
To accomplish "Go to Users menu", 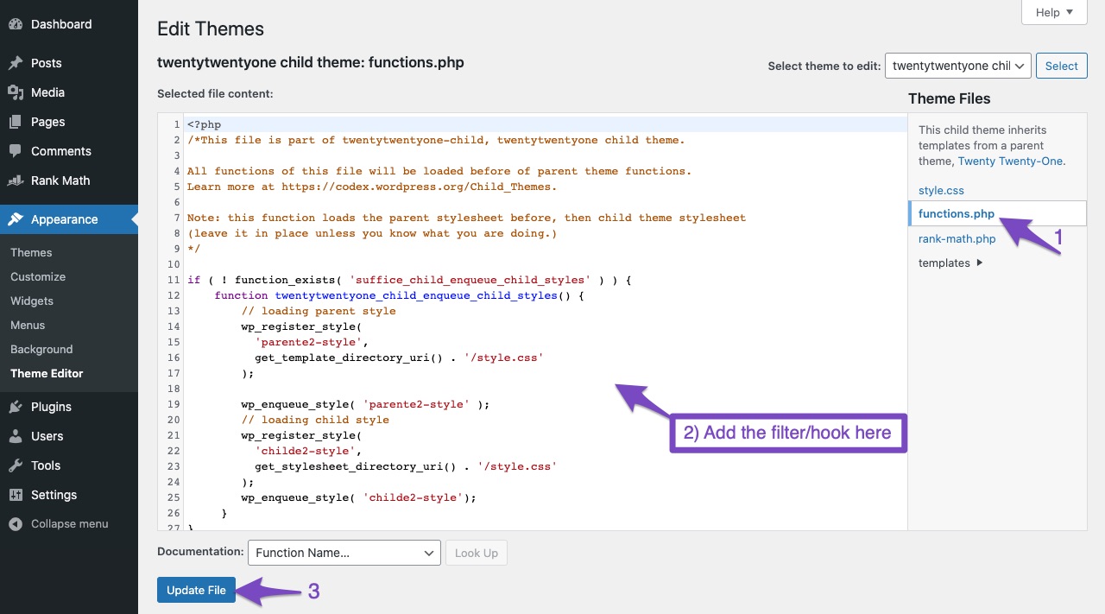I will tap(47, 436).
